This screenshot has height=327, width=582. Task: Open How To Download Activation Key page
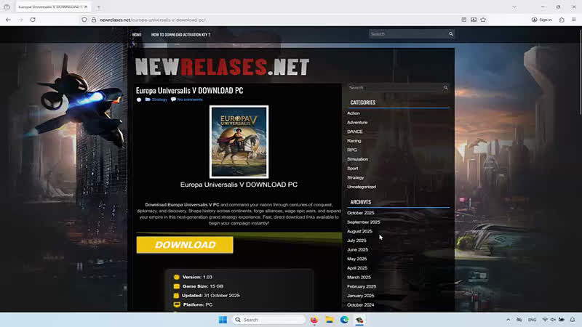[180, 34]
